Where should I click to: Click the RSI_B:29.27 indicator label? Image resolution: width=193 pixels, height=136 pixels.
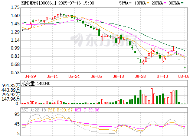click(60, 110)
